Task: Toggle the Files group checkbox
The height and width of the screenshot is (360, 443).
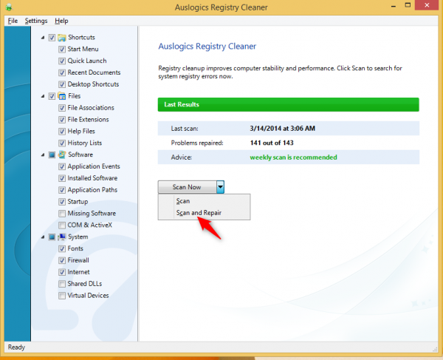Action: [x=52, y=96]
